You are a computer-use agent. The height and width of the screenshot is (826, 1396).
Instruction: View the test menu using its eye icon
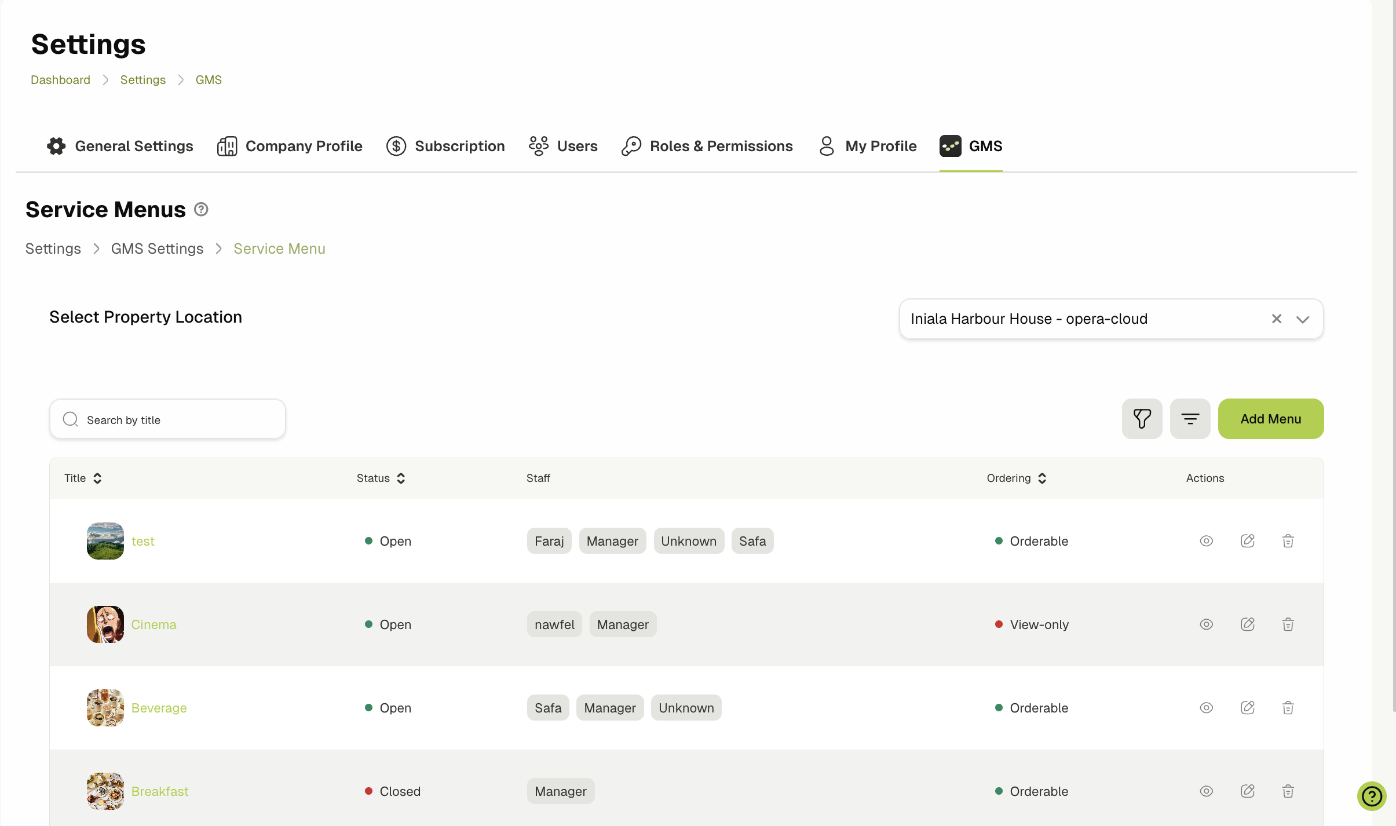tap(1207, 540)
